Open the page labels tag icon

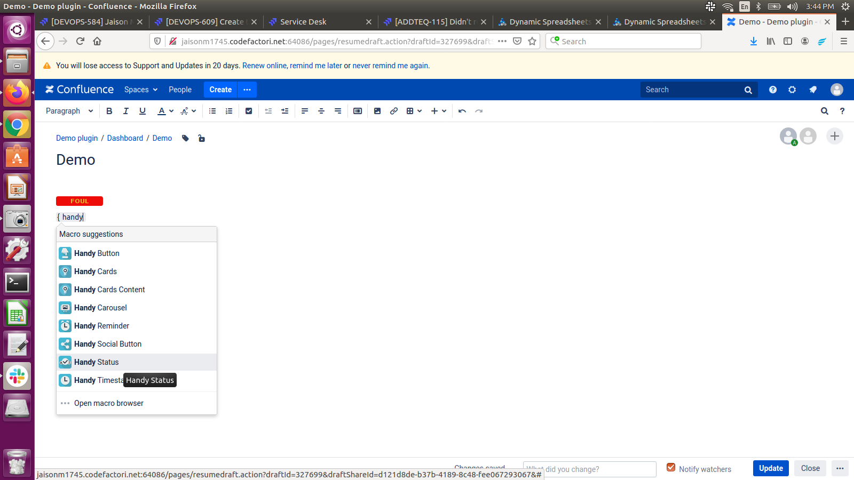tap(185, 138)
